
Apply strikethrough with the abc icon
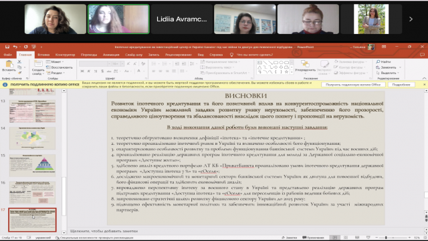pos(109,71)
